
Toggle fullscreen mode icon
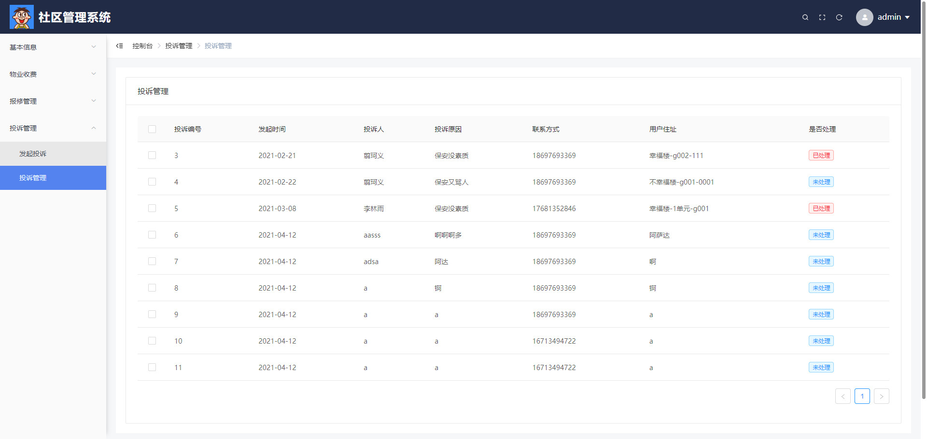(822, 17)
